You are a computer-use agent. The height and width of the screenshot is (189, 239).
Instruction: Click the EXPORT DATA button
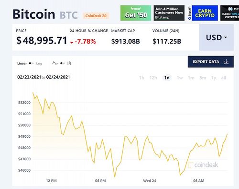pos(211,61)
